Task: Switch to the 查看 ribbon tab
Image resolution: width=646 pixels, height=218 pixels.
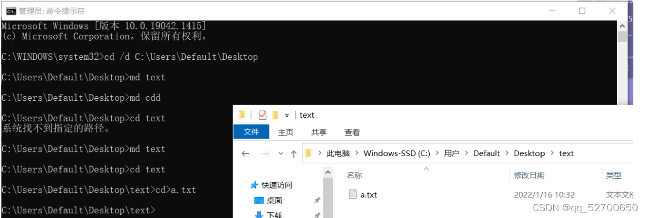Action: pos(352,132)
